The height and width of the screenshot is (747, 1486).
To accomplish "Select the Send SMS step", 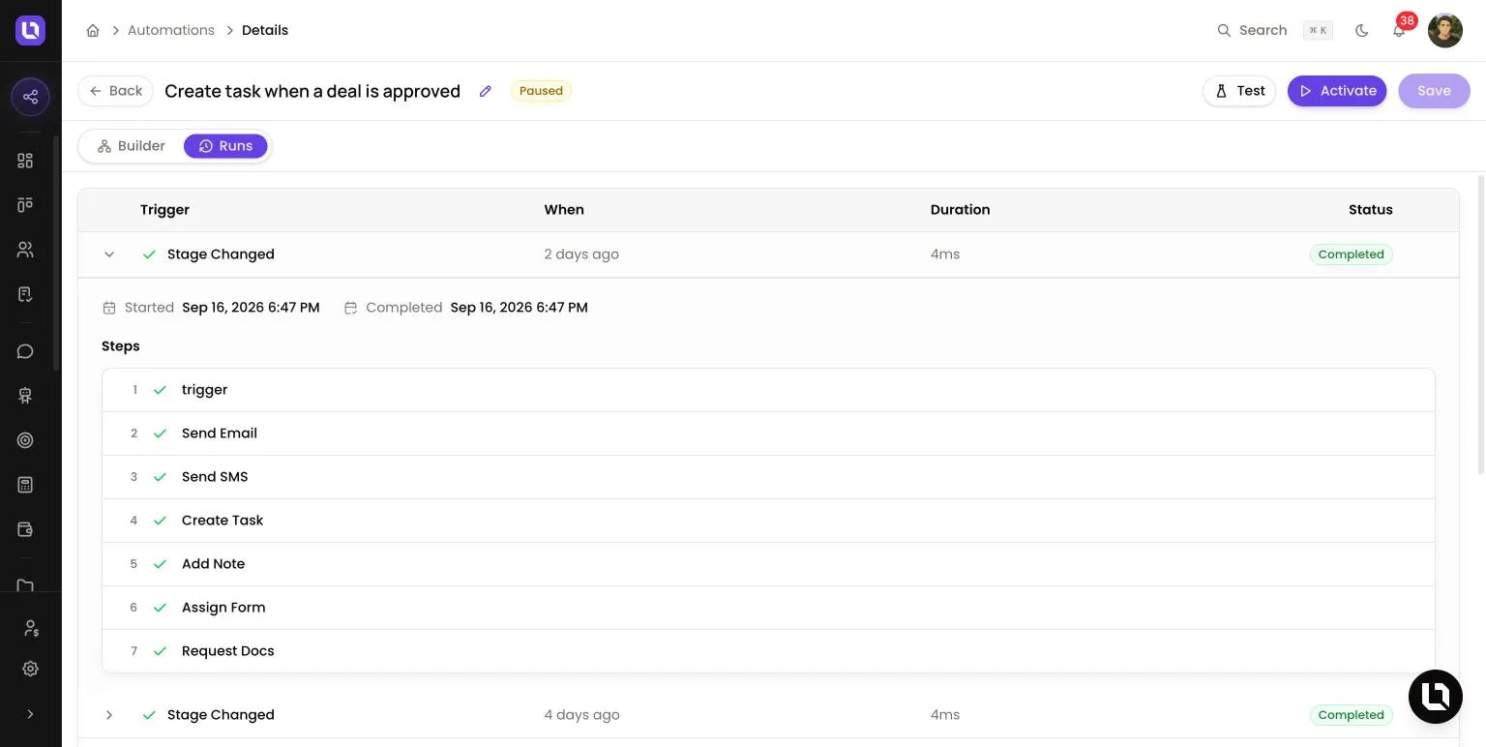I will coord(768,477).
